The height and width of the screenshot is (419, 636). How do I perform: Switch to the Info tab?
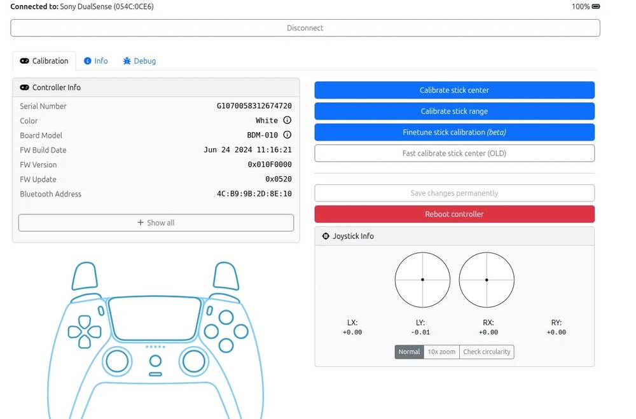[x=96, y=60]
